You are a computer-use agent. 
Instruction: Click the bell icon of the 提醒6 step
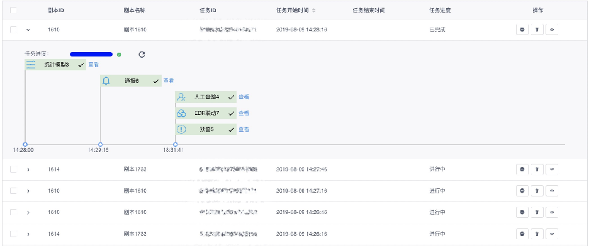click(106, 80)
